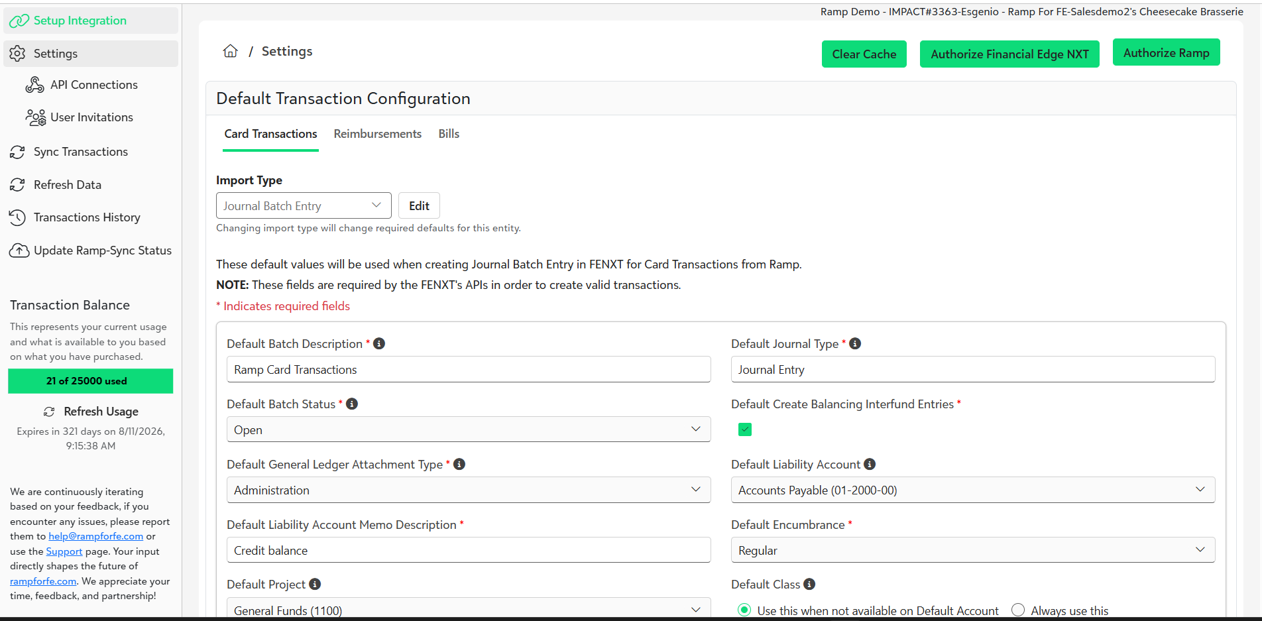Open the Support page link
The image size is (1262, 621).
tap(64, 551)
